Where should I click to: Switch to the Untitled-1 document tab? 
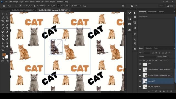click(23, 10)
